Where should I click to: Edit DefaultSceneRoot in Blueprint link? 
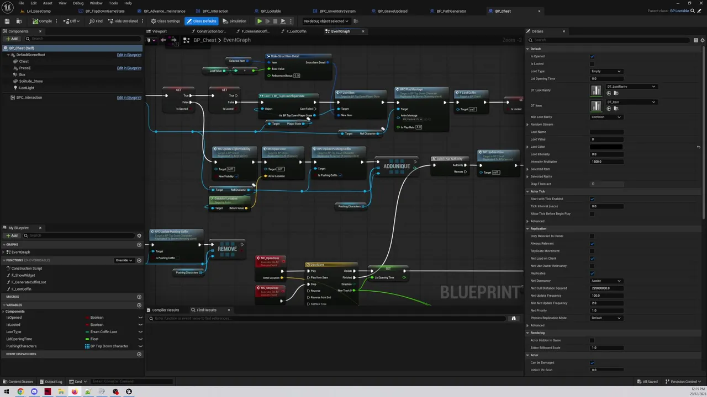[x=129, y=55]
